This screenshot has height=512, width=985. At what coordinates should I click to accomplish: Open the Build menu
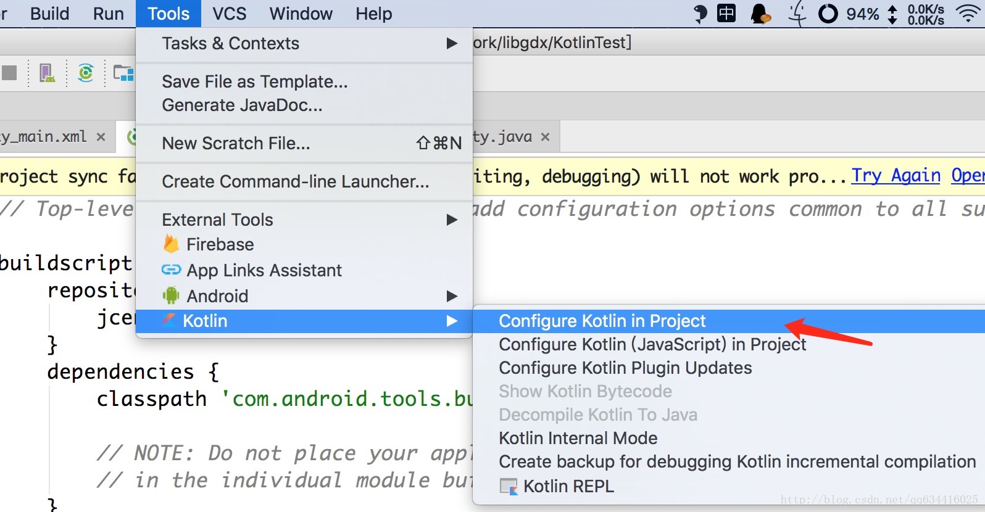[49, 14]
